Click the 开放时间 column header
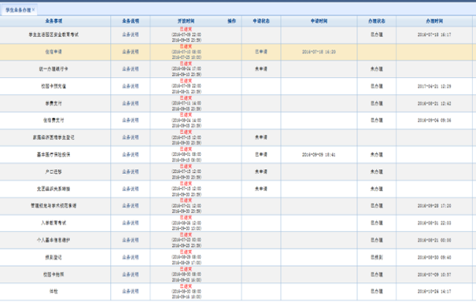The height and width of the screenshot is (306, 476). click(186, 21)
